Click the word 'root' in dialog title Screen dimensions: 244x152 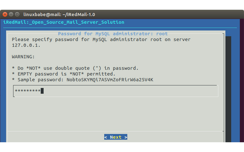162,34
